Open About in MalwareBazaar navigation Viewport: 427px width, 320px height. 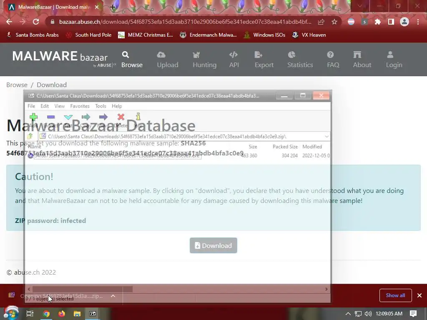coord(362,60)
